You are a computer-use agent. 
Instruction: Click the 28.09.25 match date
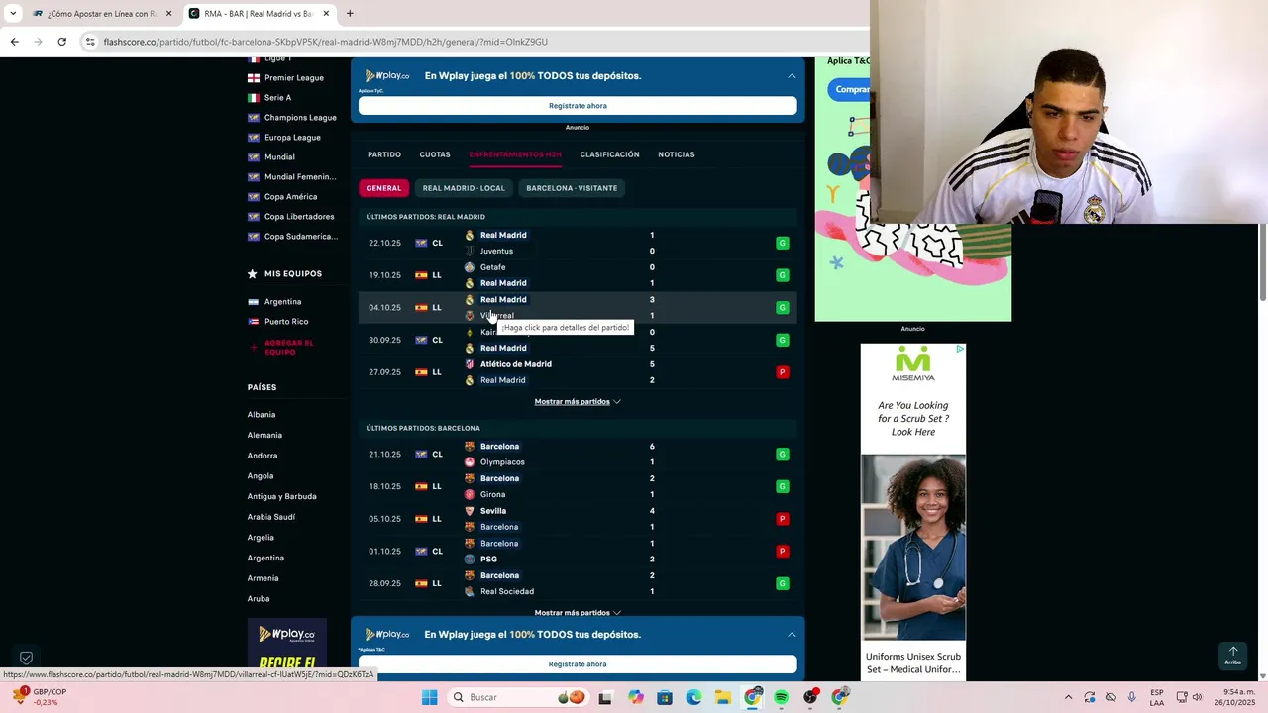[x=384, y=584]
